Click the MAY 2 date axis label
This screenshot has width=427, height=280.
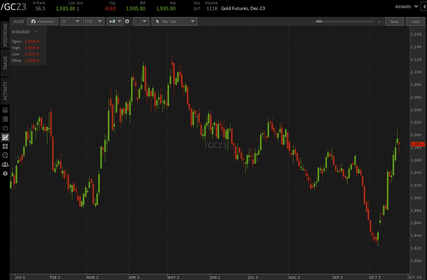tap(173, 277)
